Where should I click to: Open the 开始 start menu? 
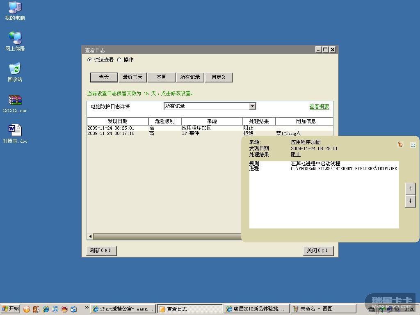(x=10, y=309)
